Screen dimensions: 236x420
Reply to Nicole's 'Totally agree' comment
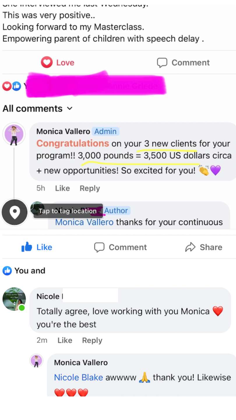[x=92, y=340]
